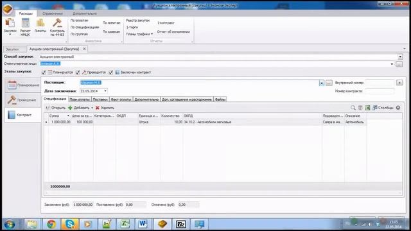Open the По оплатам analytics report
The height and width of the screenshot is (231, 411).
pyautogui.click(x=80, y=21)
